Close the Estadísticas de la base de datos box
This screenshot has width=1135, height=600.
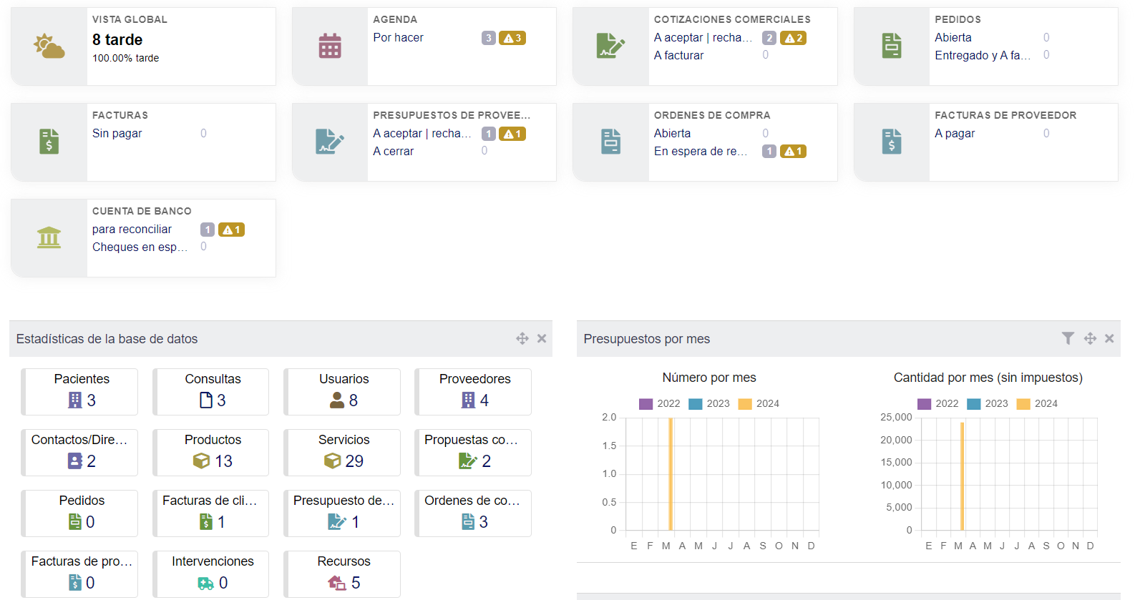(x=542, y=338)
